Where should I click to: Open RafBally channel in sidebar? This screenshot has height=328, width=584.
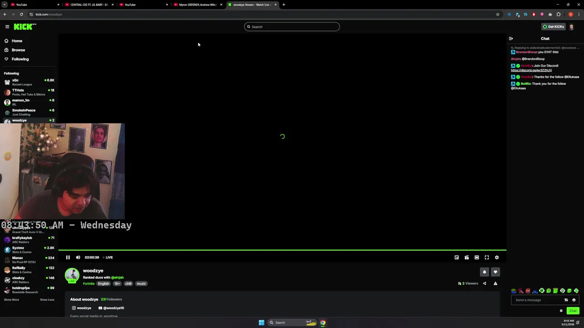tap(29, 270)
